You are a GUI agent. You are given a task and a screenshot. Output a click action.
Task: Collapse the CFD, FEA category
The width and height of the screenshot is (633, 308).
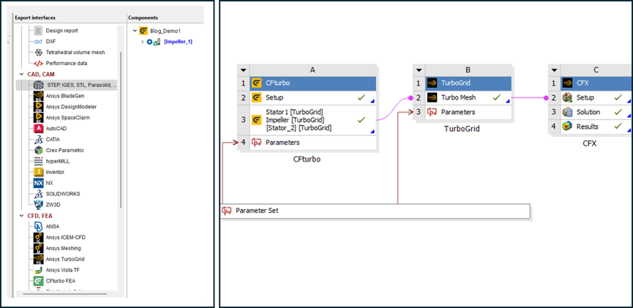tap(21, 216)
